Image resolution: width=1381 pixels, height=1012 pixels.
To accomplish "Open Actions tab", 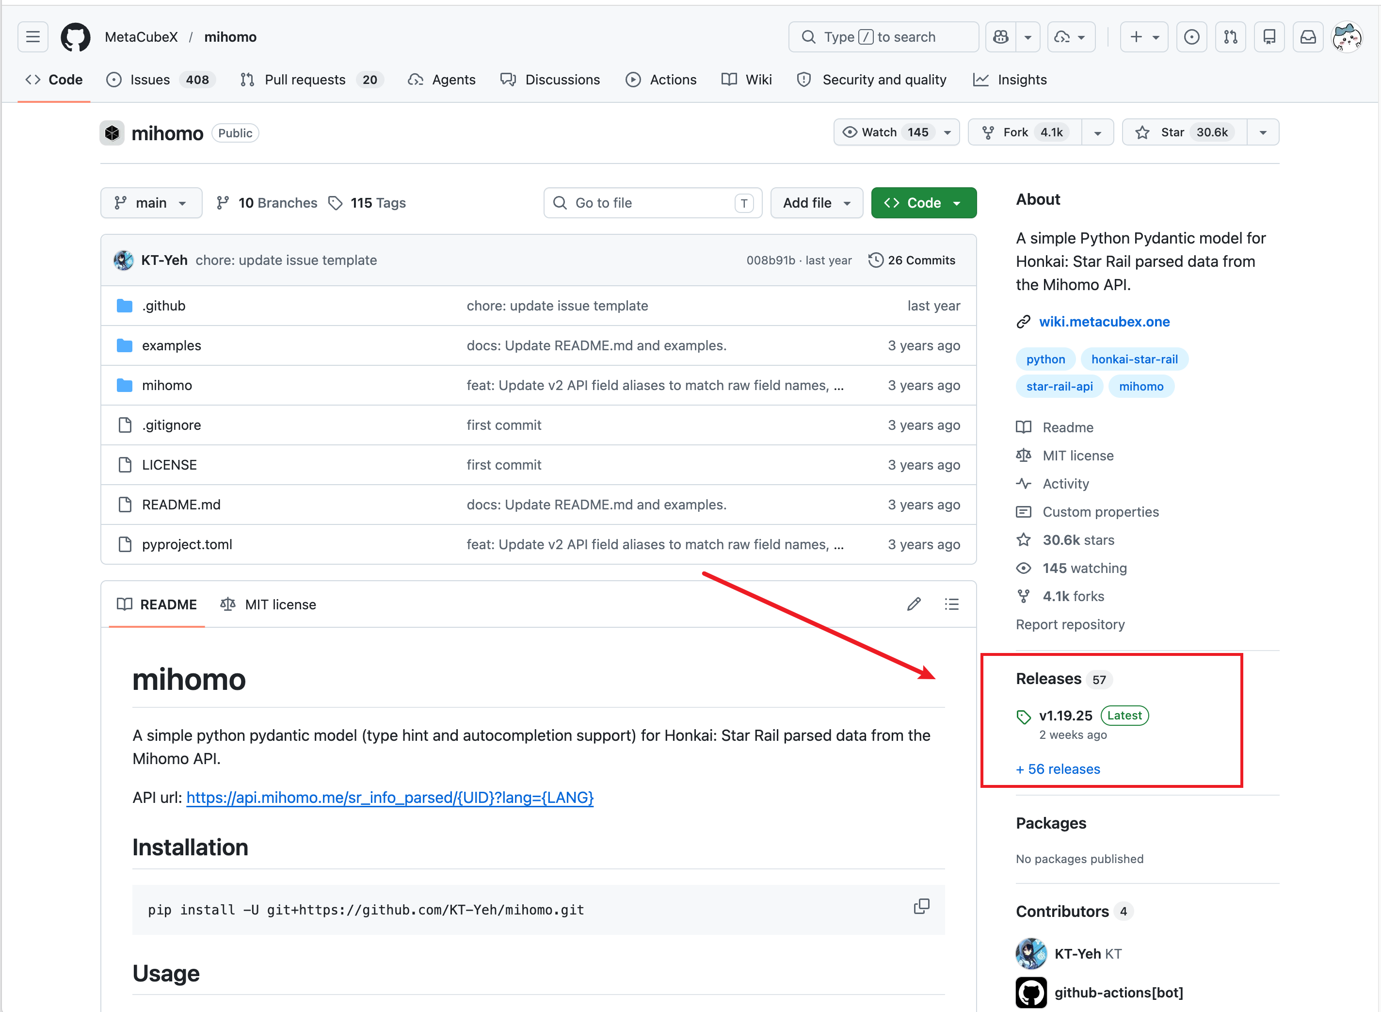I will tap(661, 80).
